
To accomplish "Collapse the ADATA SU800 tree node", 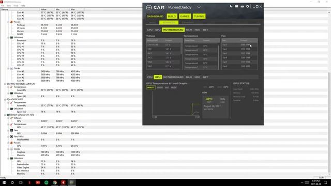I will (5, 100).
